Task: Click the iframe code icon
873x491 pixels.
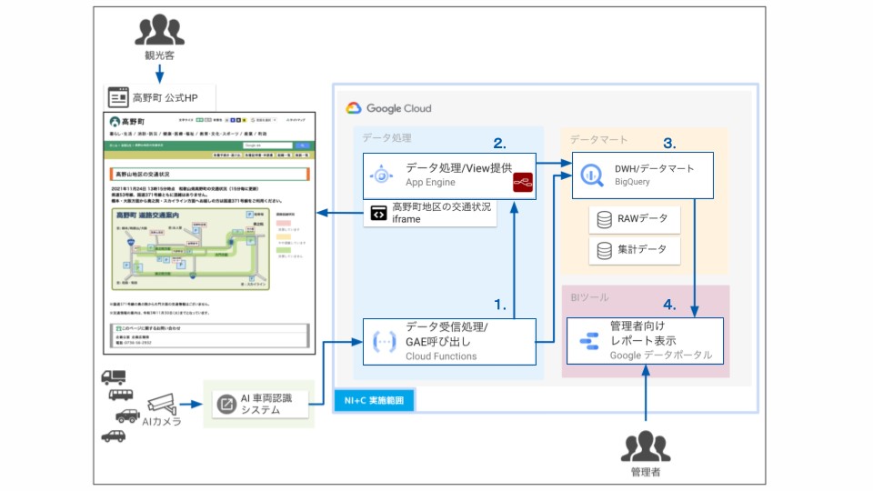Action: (378, 213)
